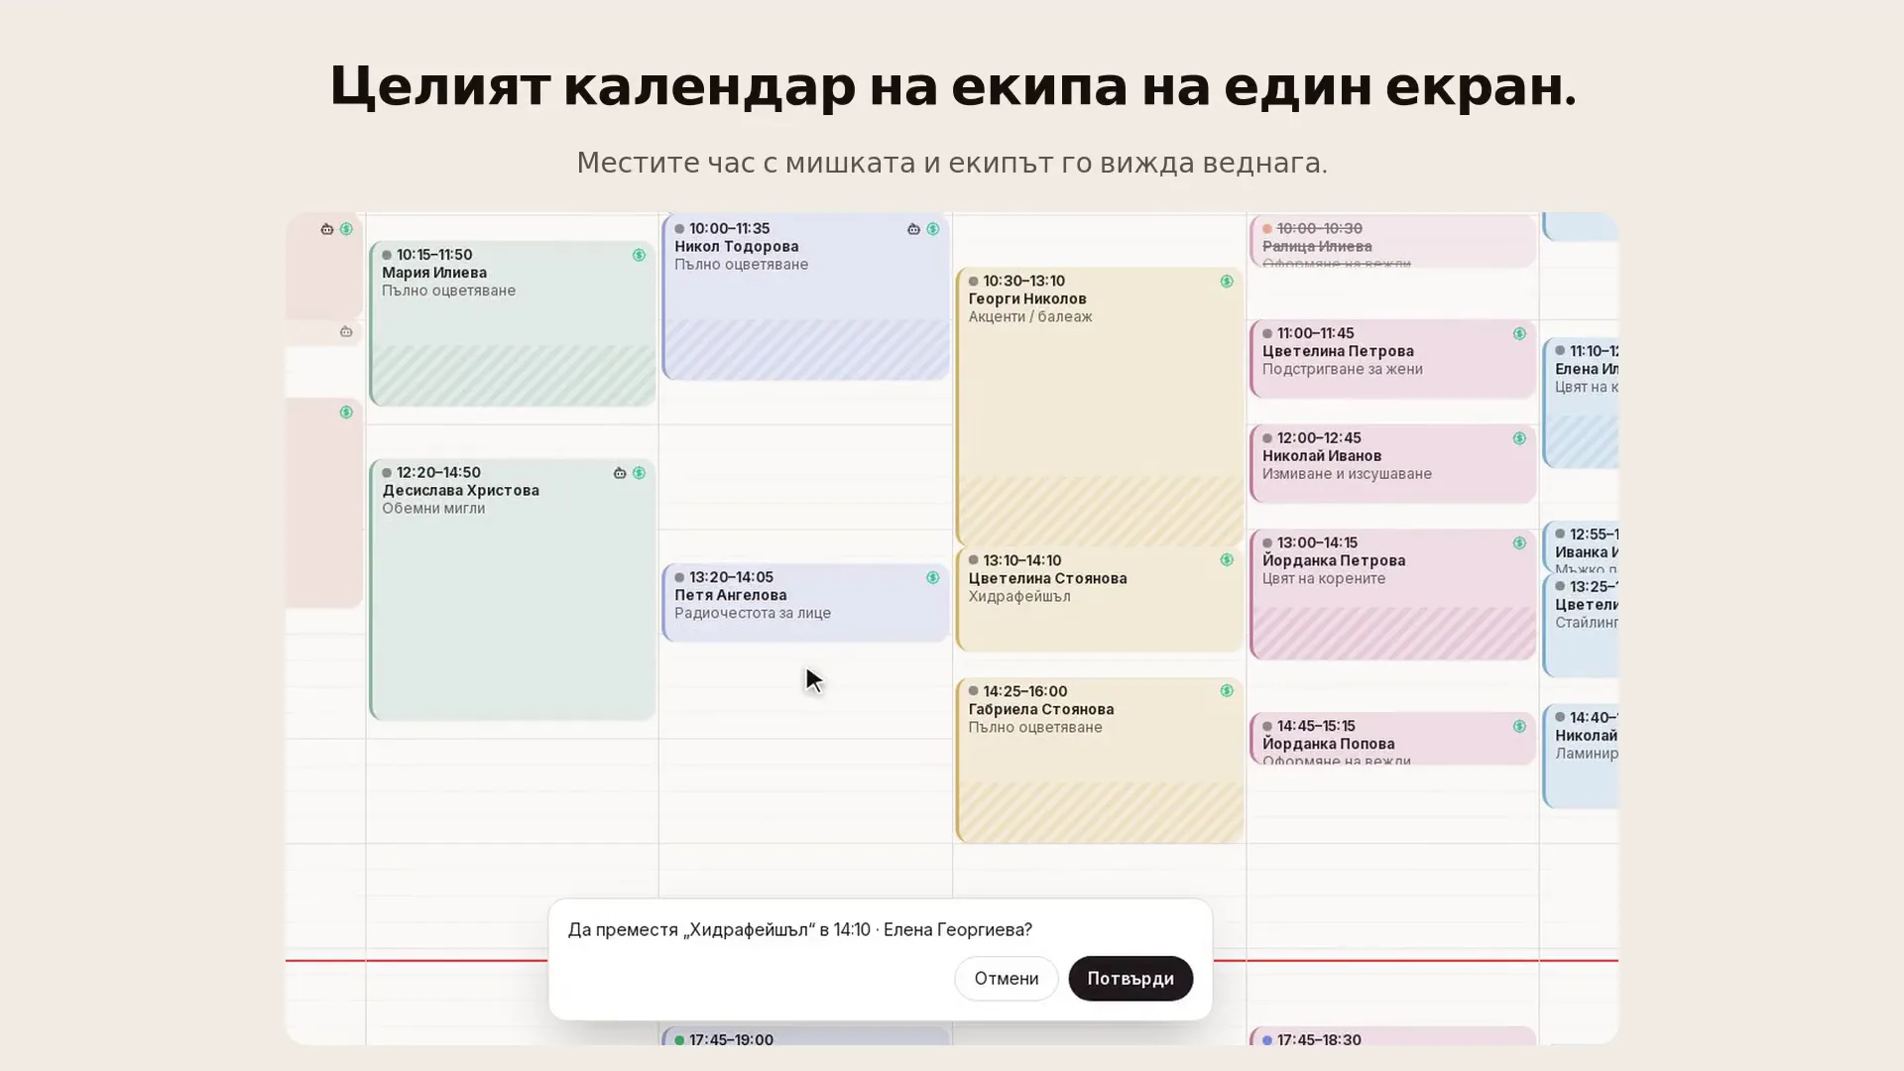Click Подстригване за жени service text

tap(1342, 369)
